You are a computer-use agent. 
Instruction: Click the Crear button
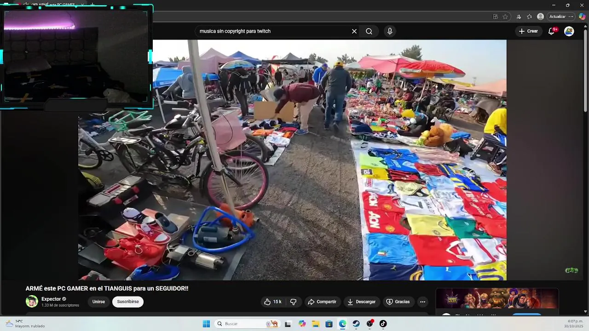point(528,31)
